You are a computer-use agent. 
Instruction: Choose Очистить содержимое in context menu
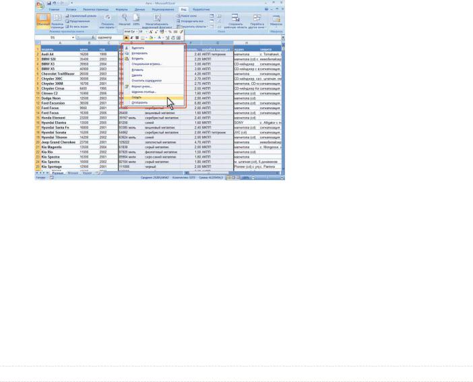pos(154,81)
